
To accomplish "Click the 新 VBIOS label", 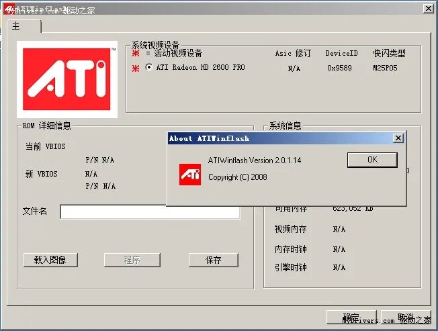I will click(x=42, y=174).
